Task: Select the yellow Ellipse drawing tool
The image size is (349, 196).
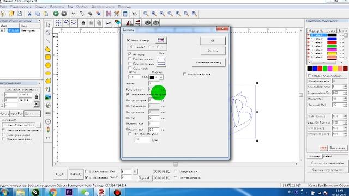Action: pyautogui.click(x=48, y=73)
